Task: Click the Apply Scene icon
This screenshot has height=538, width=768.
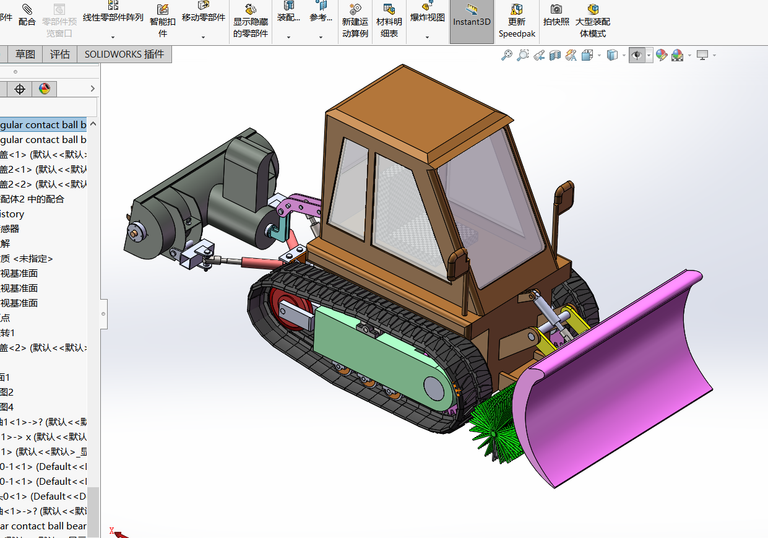Action: point(678,55)
